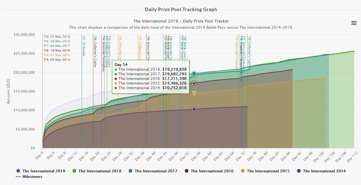Click the $5,000,000 y-axis label
361x185 pixels.
pos(25,129)
